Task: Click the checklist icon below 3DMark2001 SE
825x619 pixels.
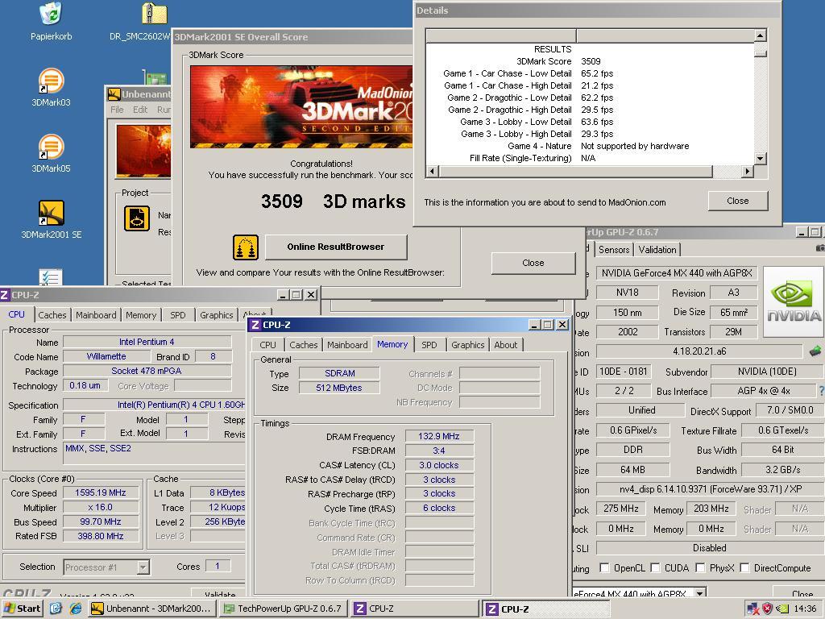Action: 51,277
